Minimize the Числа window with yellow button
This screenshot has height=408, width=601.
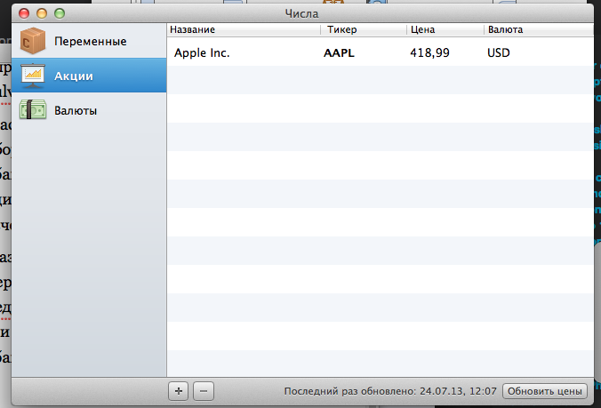click(x=42, y=13)
